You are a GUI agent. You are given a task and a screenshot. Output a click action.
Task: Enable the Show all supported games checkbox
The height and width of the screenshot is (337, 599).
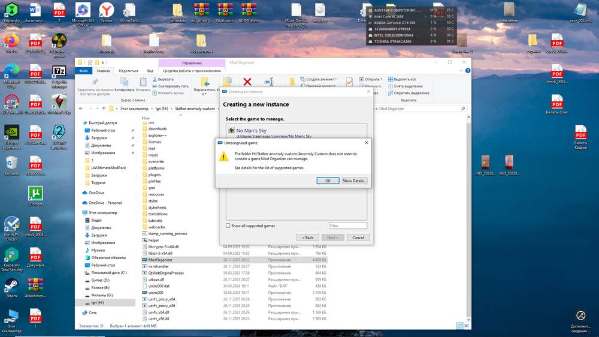pos(228,226)
